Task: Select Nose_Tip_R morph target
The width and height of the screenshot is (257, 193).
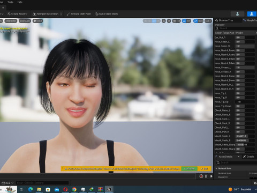Action: click(221, 98)
